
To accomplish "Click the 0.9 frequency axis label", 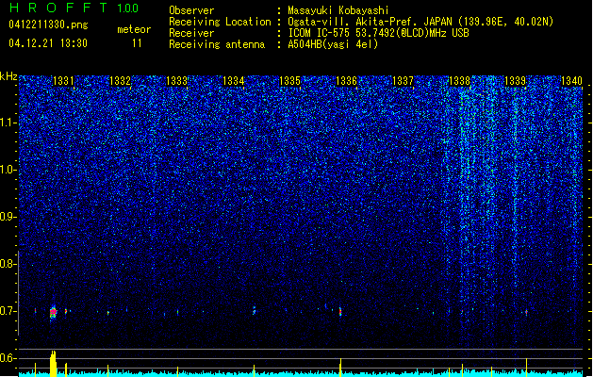I will point(8,217).
